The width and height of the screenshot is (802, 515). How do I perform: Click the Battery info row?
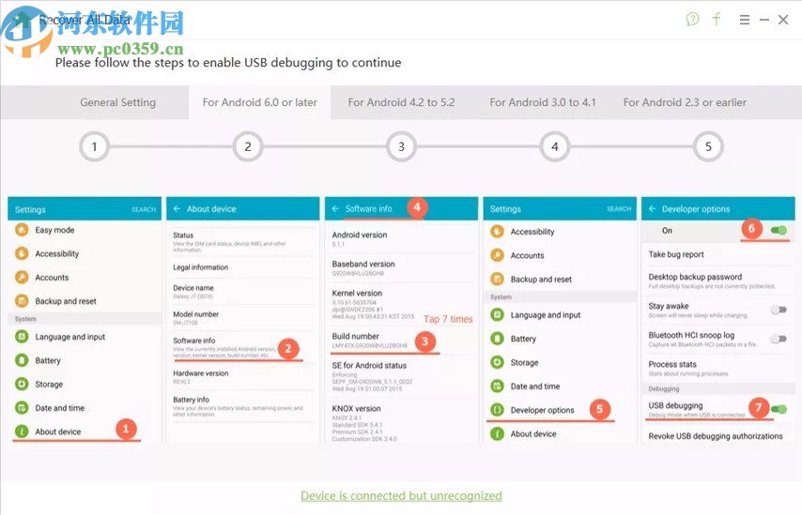pos(243,406)
